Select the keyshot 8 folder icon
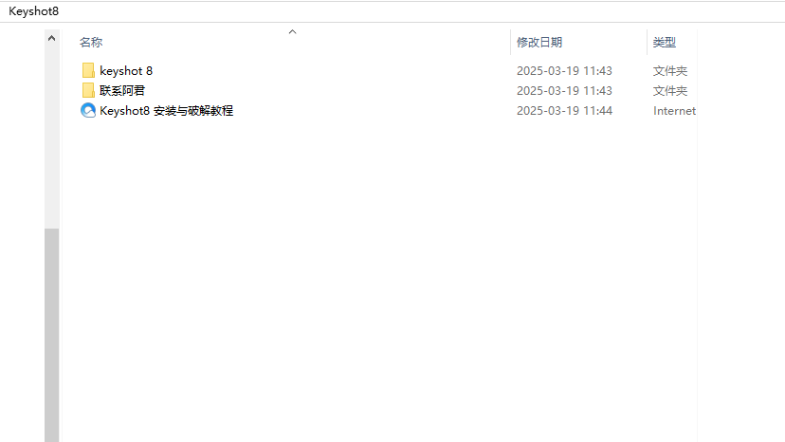785x442 pixels. tap(88, 70)
